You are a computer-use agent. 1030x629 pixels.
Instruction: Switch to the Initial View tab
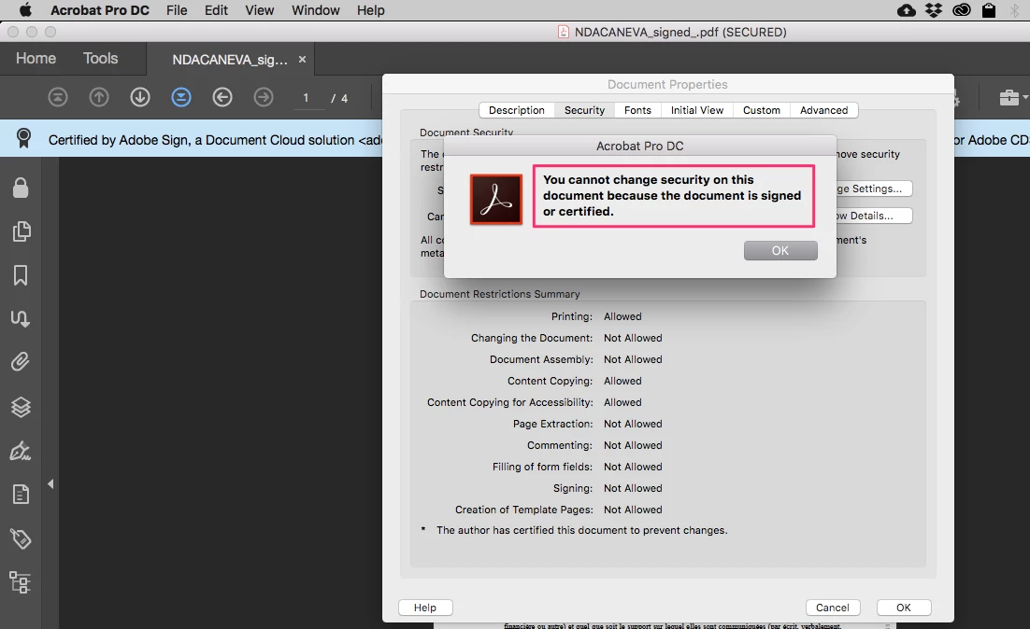point(697,110)
